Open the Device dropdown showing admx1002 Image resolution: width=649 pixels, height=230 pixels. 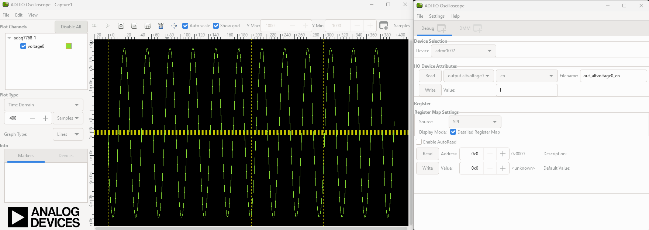click(463, 51)
